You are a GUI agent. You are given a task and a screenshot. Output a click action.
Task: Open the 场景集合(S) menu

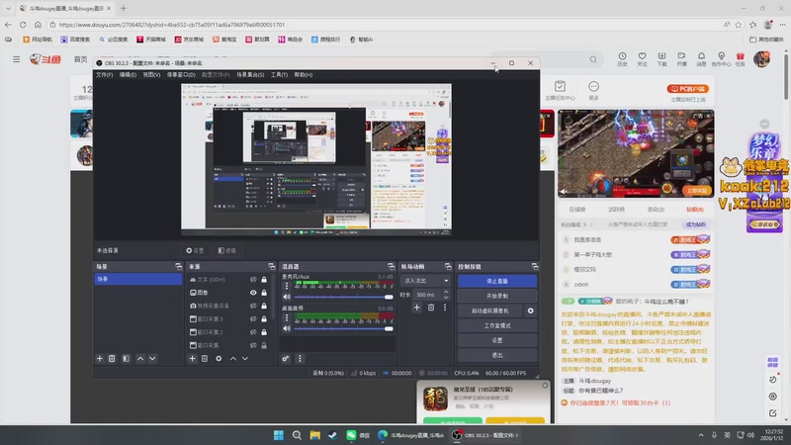tap(249, 74)
